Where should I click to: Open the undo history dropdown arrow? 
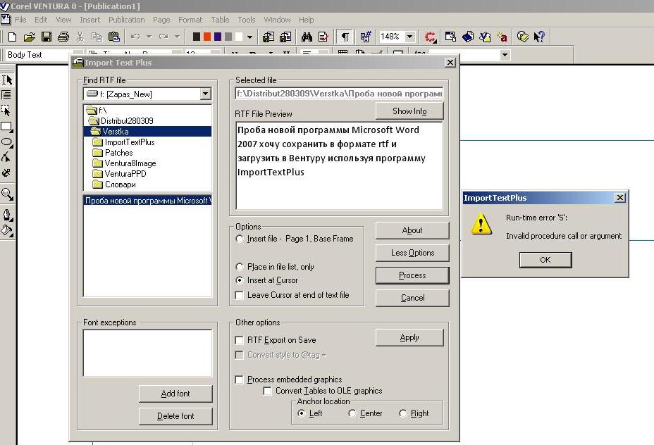tap(149, 37)
